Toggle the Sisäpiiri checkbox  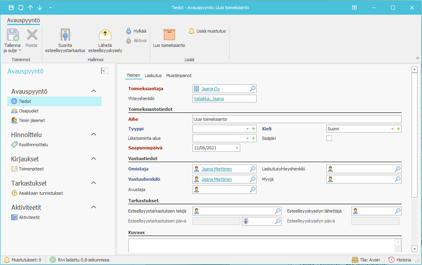[329, 138]
